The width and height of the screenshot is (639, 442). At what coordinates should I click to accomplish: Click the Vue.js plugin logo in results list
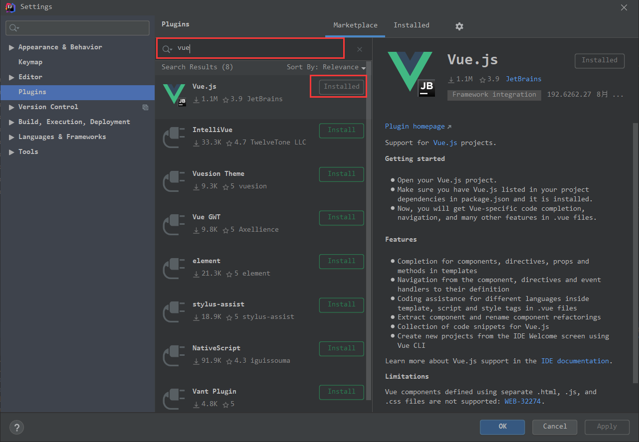(x=175, y=94)
